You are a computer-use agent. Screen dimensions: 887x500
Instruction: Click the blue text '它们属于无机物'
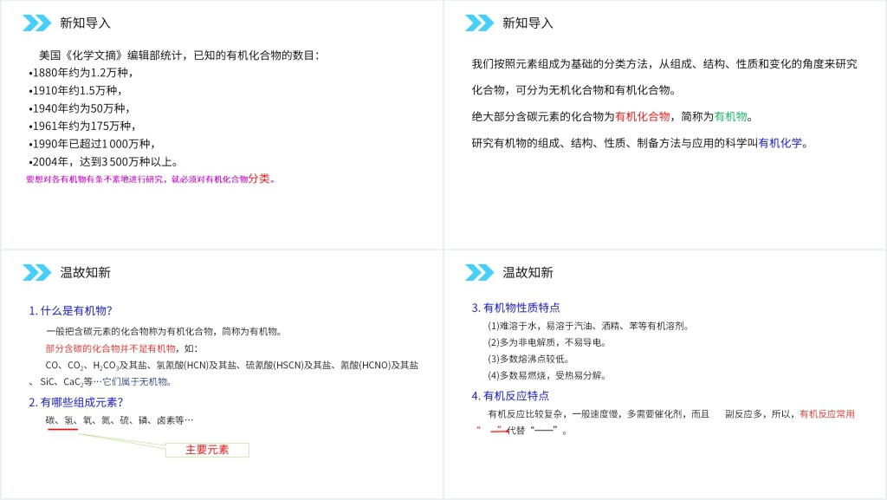(136, 382)
